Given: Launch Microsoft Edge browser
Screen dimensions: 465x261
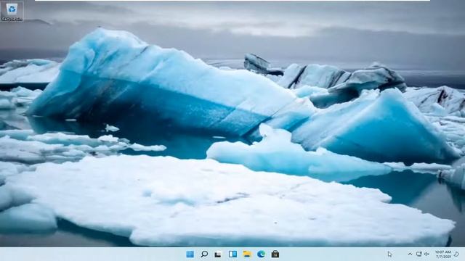Looking at the screenshot, I should click(x=262, y=254).
